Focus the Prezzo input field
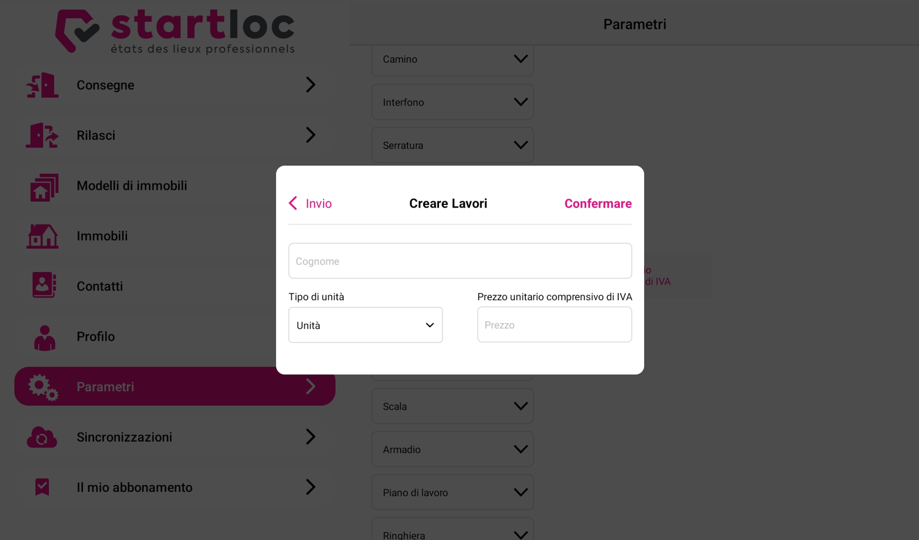 point(554,325)
